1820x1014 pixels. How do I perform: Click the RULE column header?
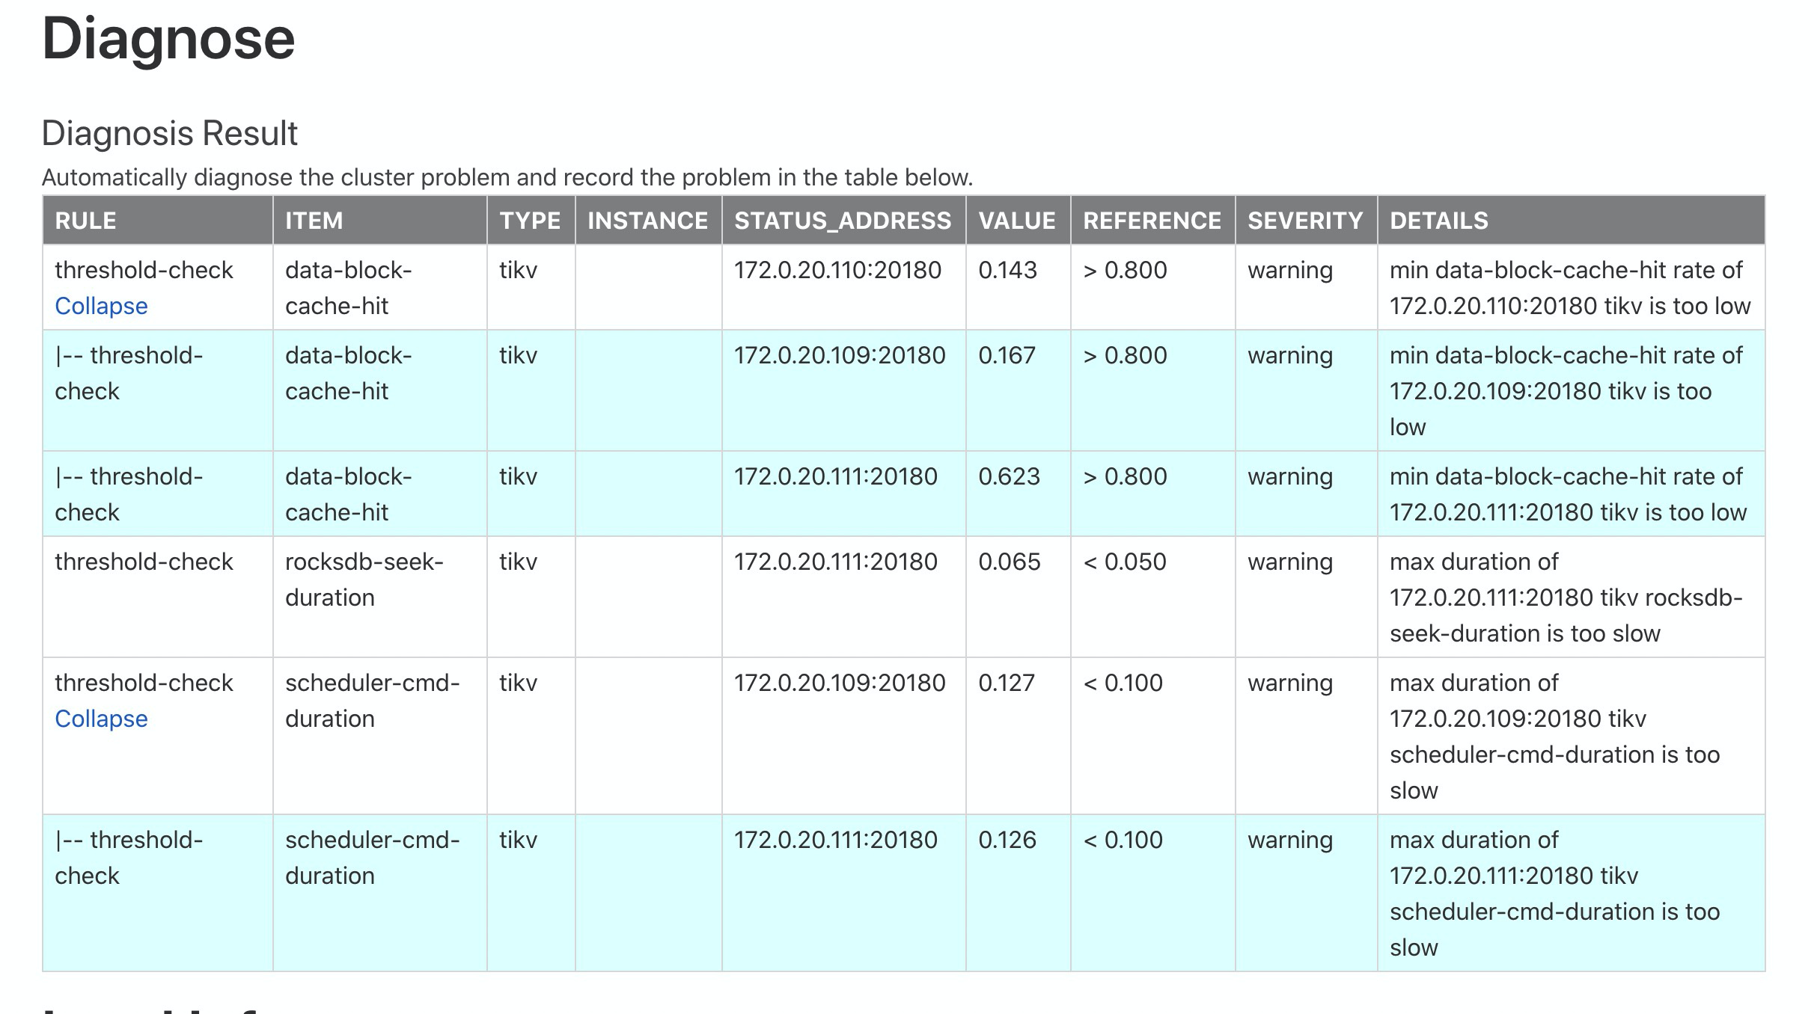[85, 221]
